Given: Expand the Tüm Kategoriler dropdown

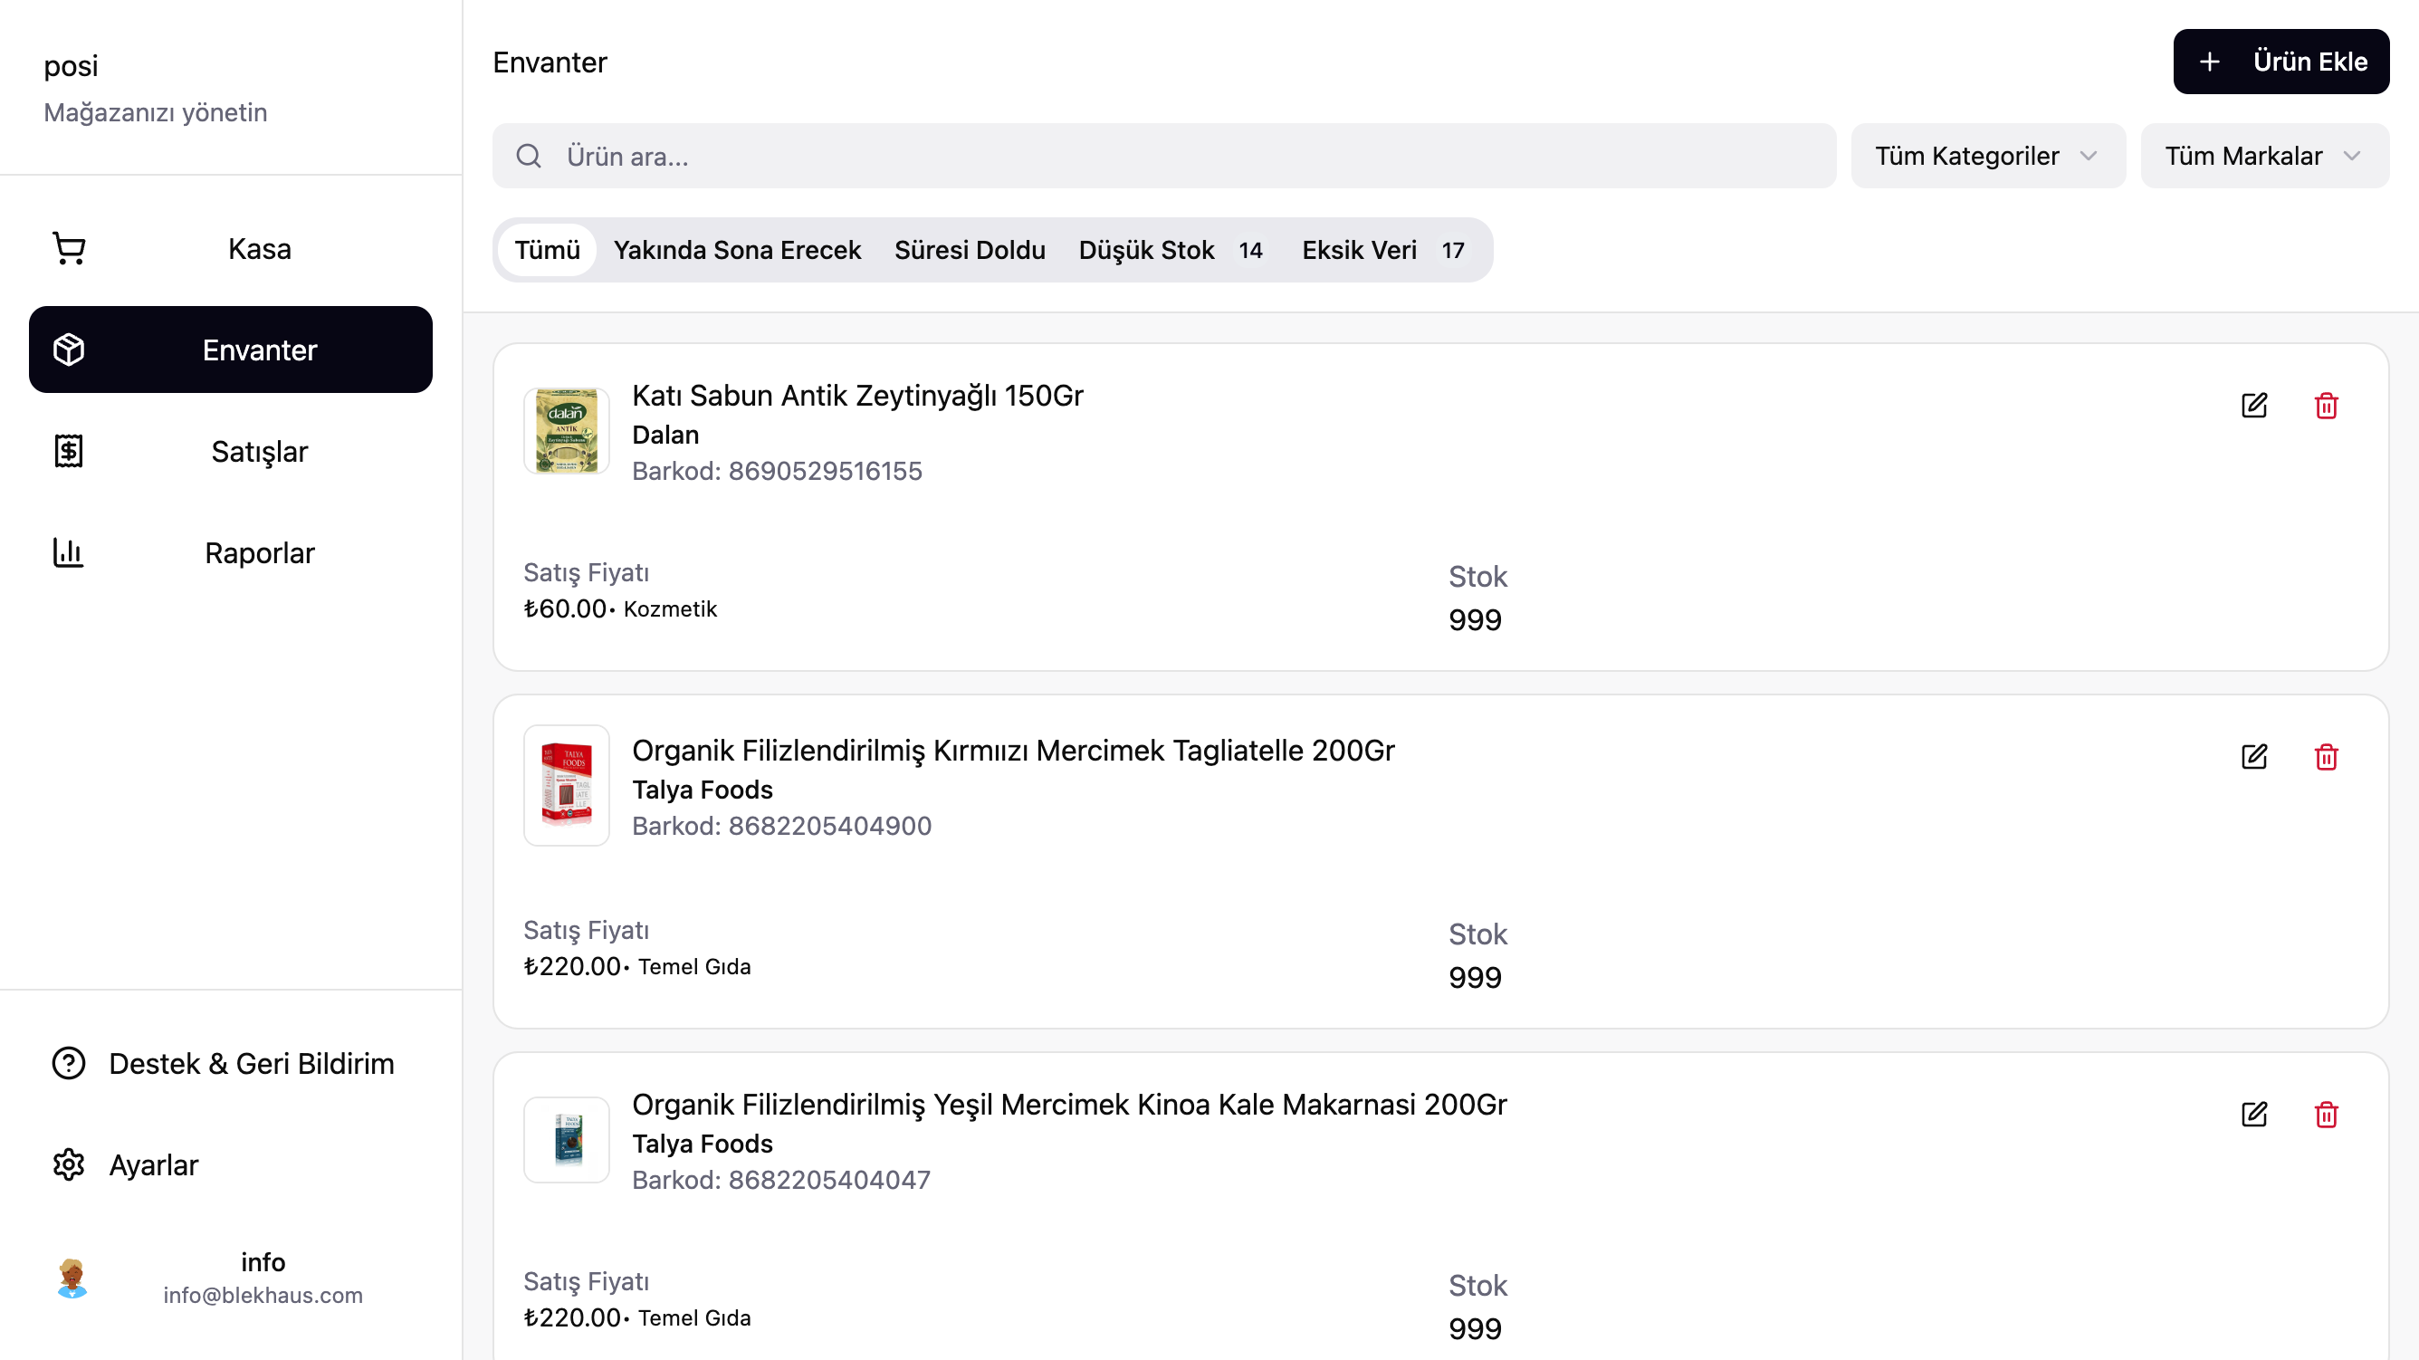Looking at the screenshot, I should 1987,156.
